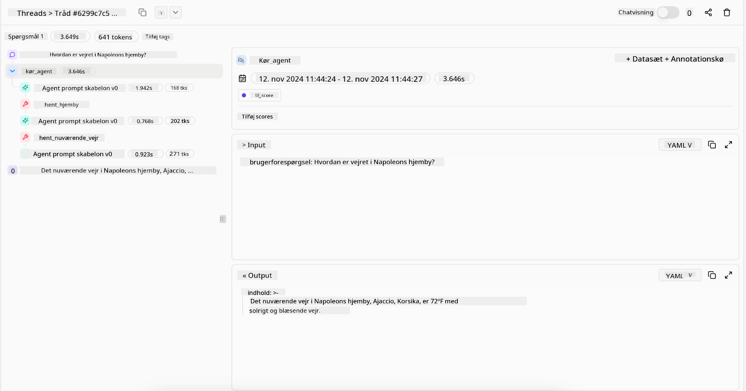Viewport: 746px width, 391px height.
Task: Click the 1.942s latency badge
Action: click(x=145, y=88)
